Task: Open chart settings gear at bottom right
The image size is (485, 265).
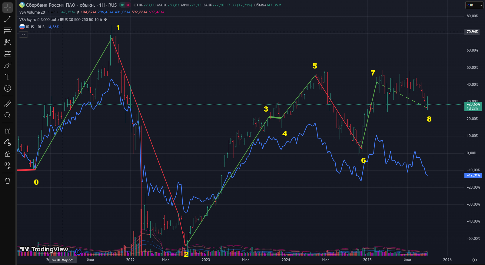Action: click(474, 260)
